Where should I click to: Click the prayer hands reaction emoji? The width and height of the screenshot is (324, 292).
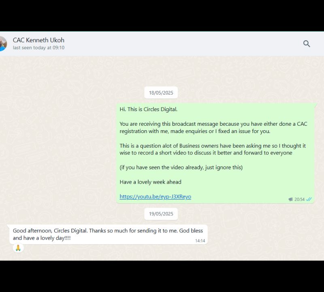coord(18,248)
